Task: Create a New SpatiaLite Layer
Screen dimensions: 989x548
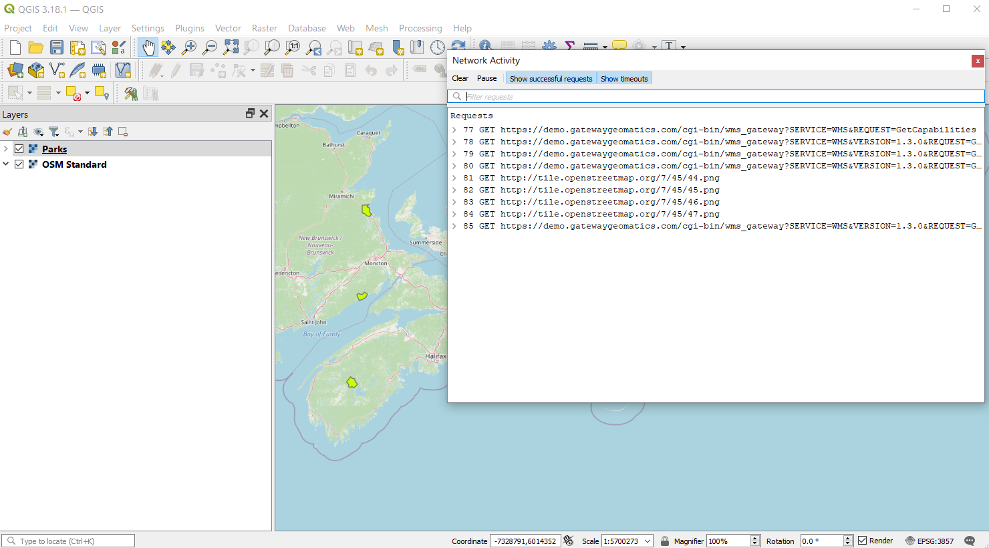Action: (78, 70)
